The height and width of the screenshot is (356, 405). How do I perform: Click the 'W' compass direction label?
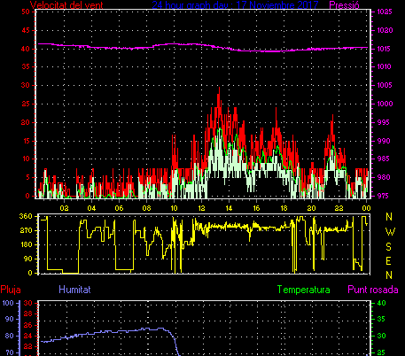point(390,232)
